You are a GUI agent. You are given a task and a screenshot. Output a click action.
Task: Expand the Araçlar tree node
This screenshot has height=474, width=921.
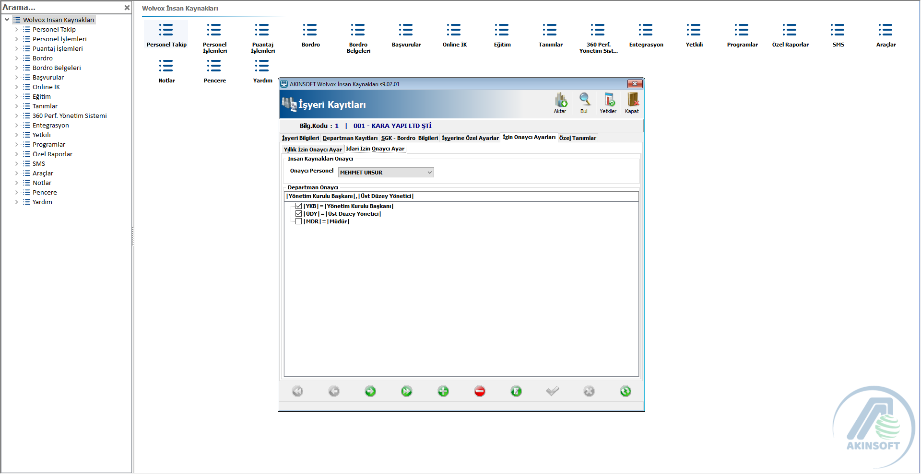(x=16, y=173)
